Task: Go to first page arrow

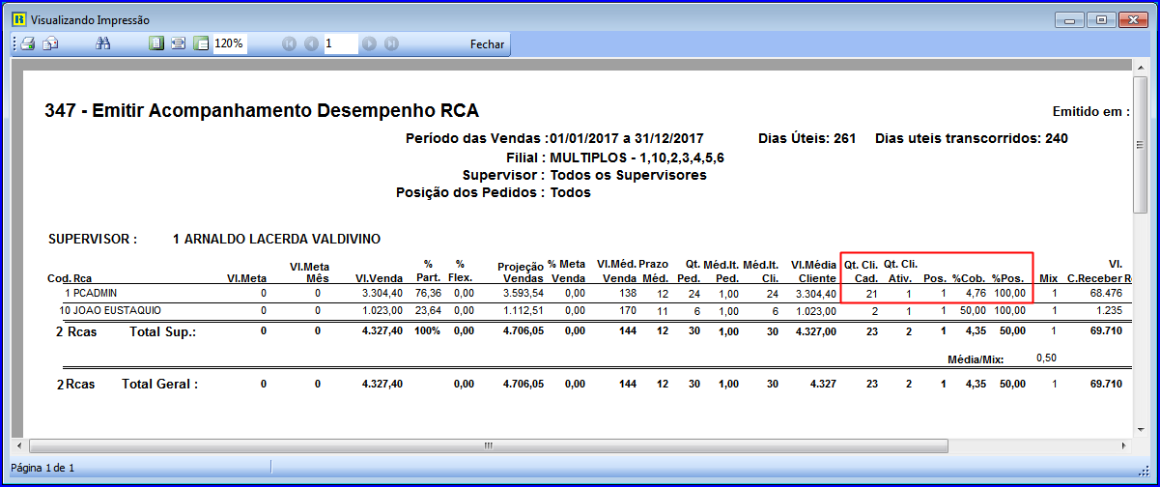Action: [x=289, y=43]
